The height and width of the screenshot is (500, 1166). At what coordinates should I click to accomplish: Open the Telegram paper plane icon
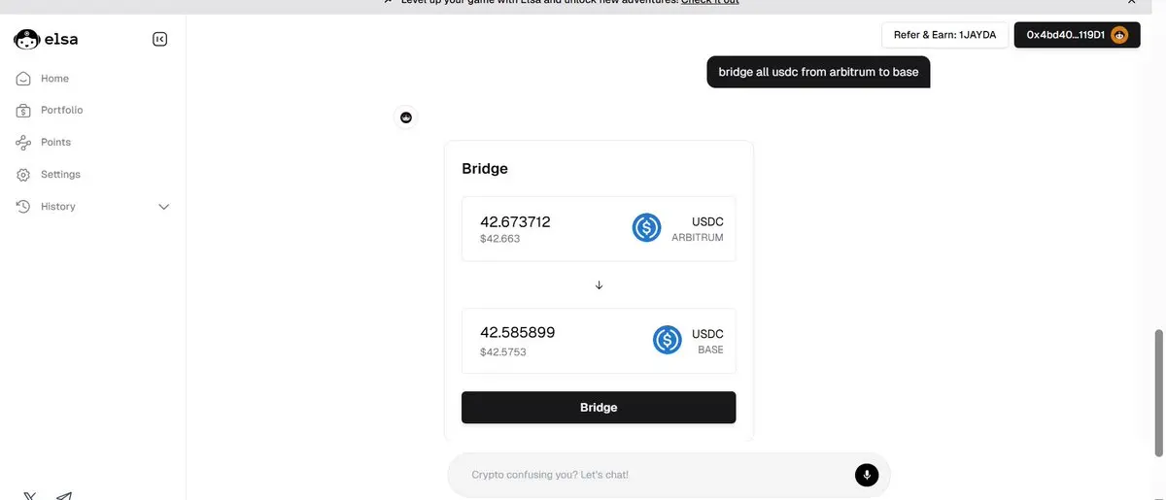[64, 496]
